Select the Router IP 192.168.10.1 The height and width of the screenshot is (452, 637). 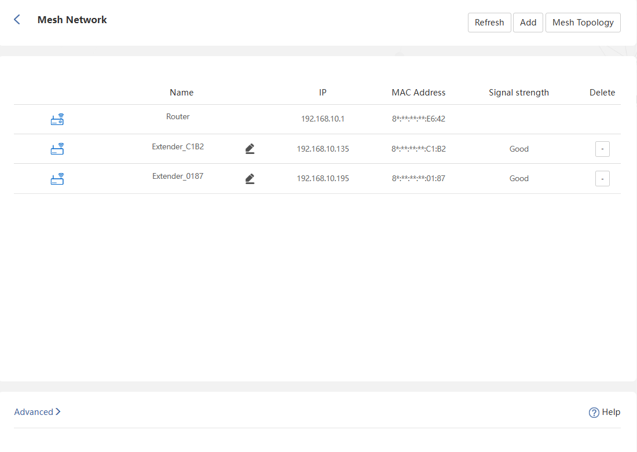[323, 119]
